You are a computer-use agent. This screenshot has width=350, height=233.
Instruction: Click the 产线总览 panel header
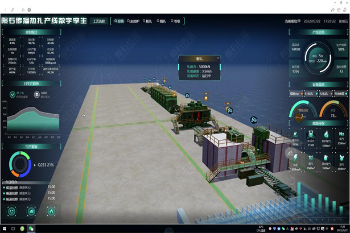tap(318, 32)
